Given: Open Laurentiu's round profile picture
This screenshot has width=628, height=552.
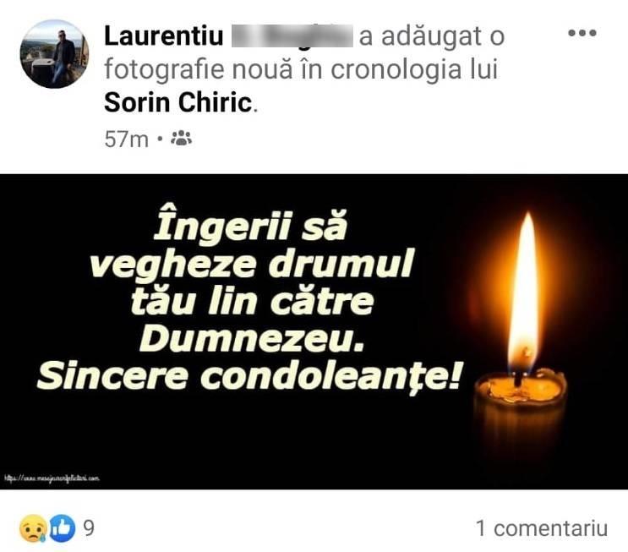Looking at the screenshot, I should tap(54, 54).
